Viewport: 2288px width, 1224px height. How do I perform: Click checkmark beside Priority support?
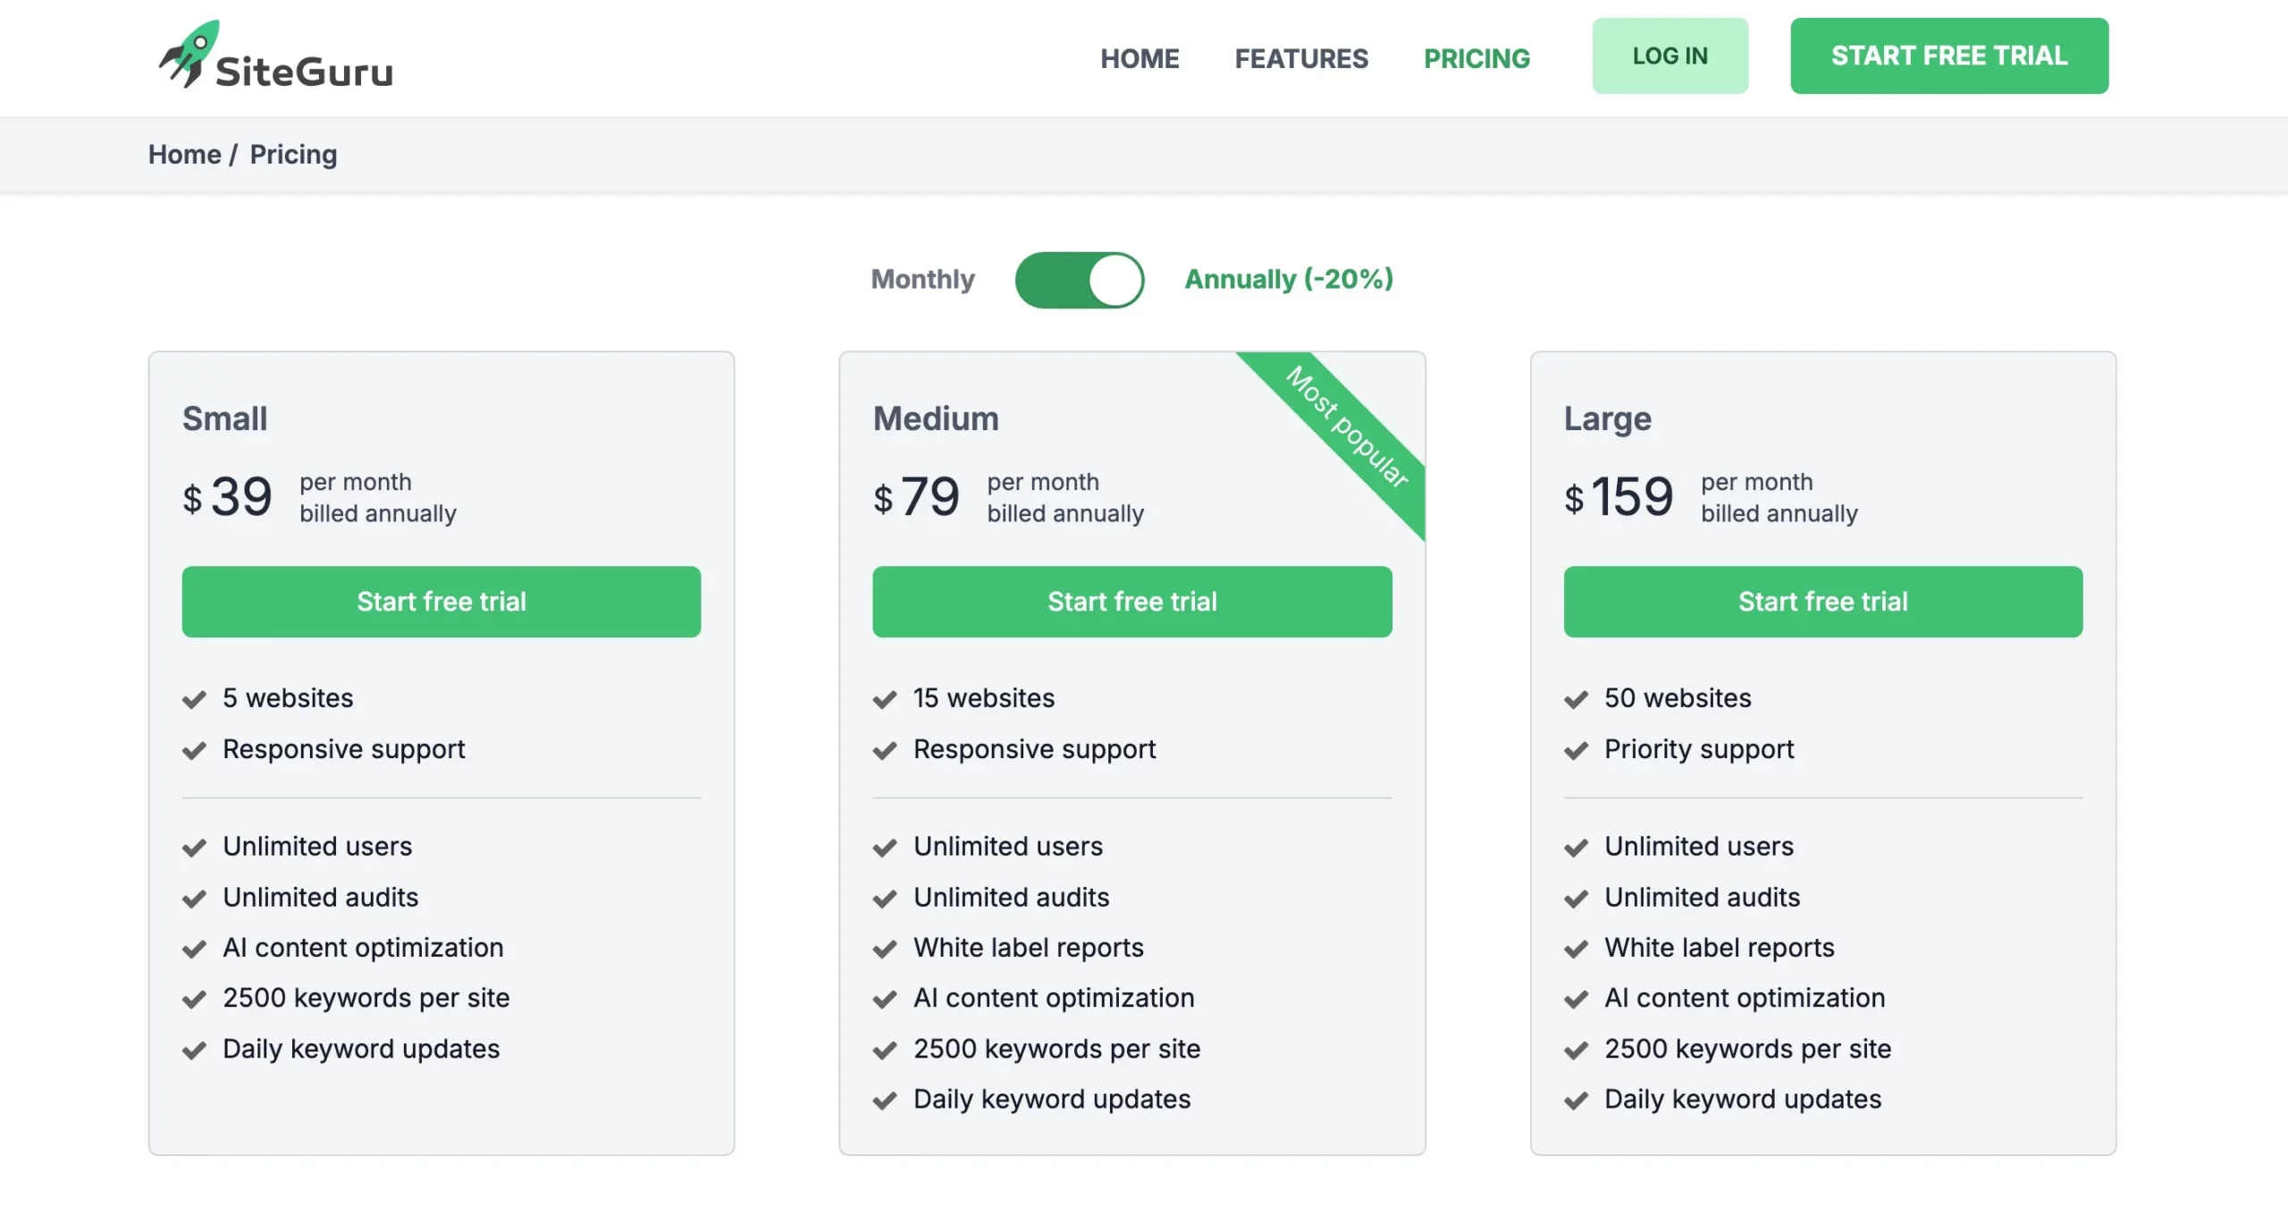1577,750
